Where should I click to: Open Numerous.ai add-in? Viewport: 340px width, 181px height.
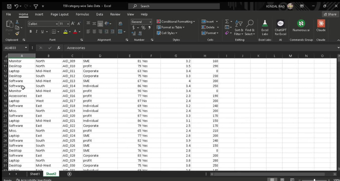[301, 26]
